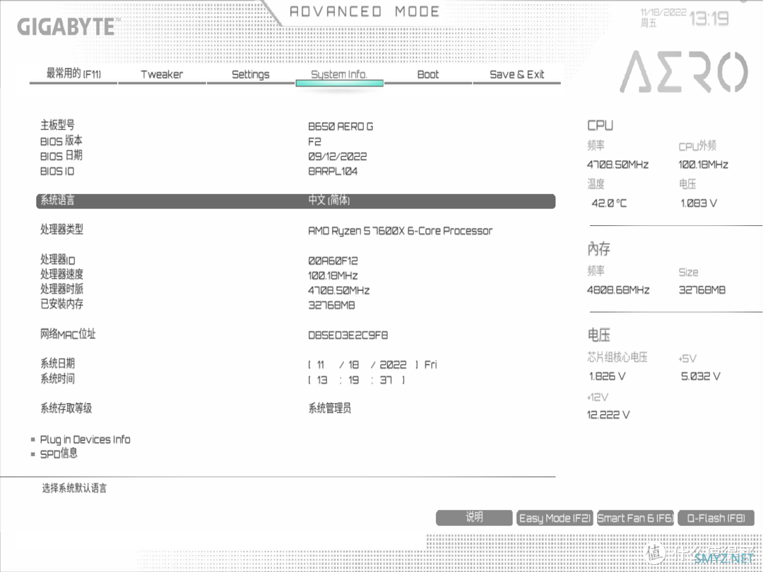This screenshot has width=763, height=572.
Task: Click 处理器速度 value 100.18MHz
Action: [333, 276]
